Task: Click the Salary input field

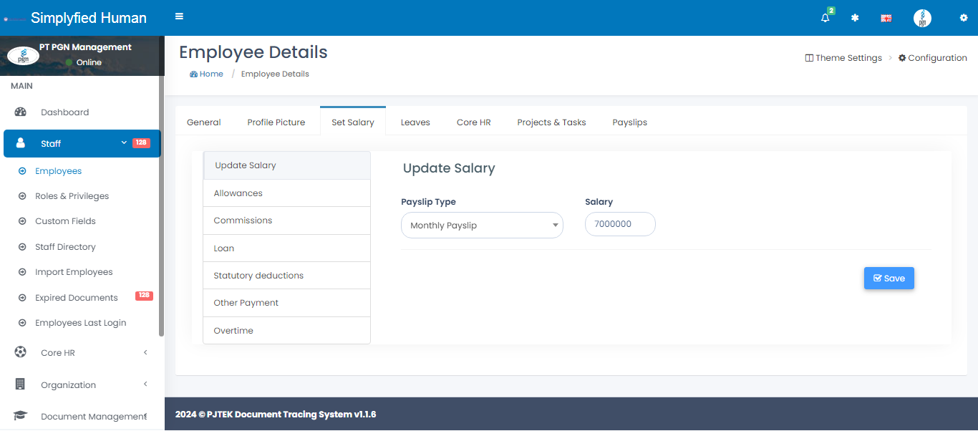Action: [619, 224]
